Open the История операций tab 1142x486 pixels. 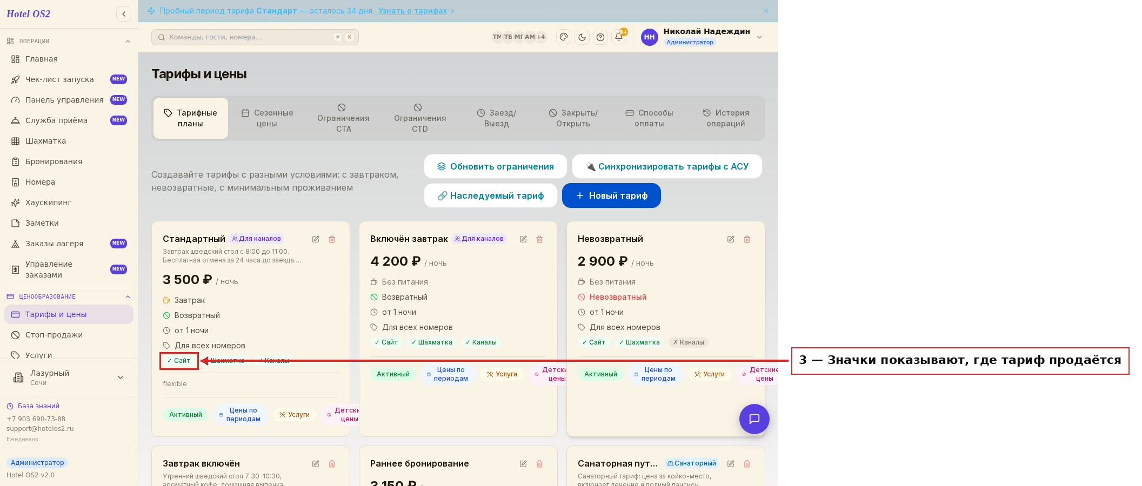click(x=726, y=118)
